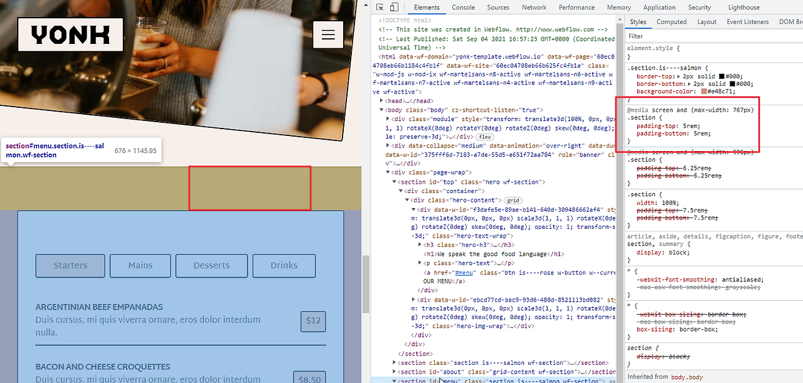
Task: Activate the inspect element picker icon
Action: [x=380, y=8]
